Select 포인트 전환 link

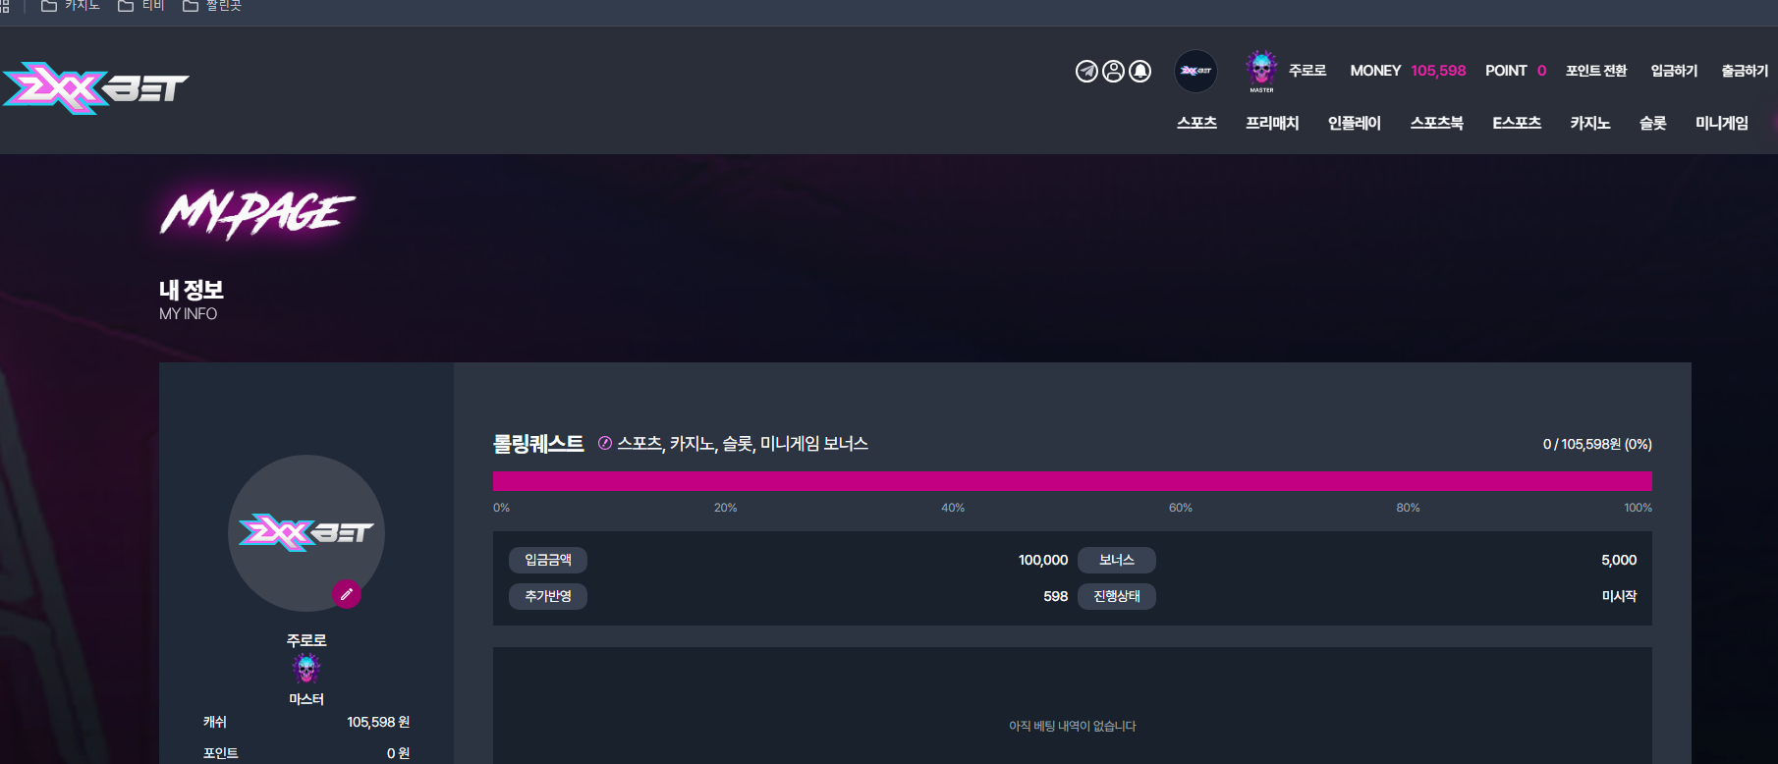click(1596, 71)
